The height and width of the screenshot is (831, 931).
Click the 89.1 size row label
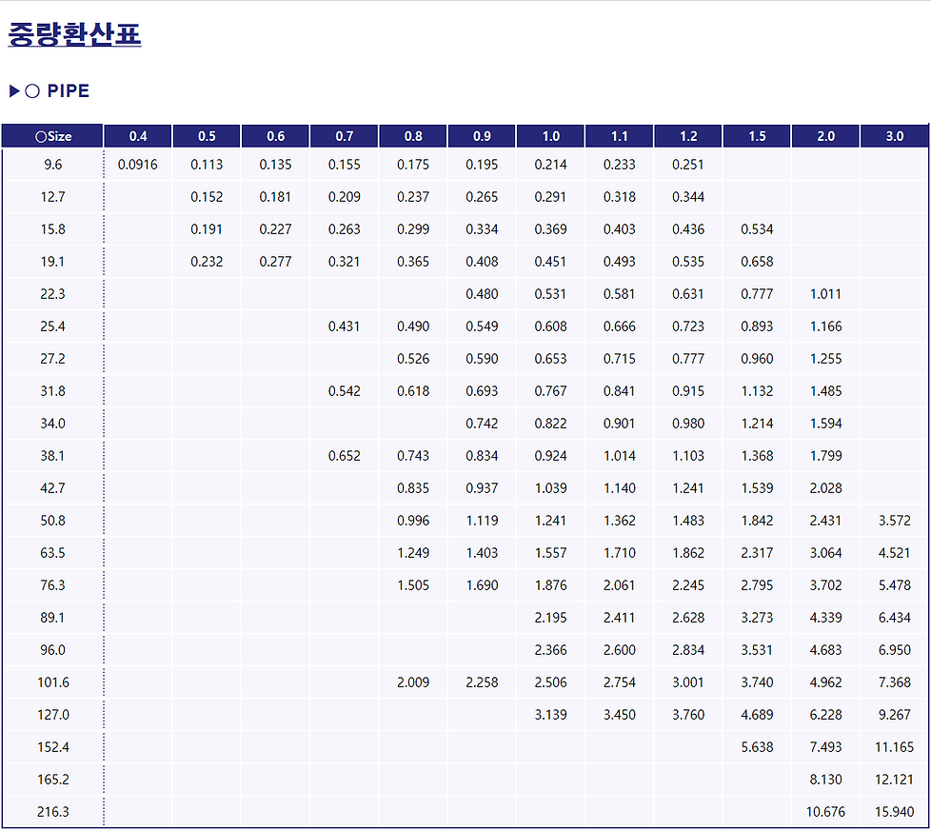tap(53, 618)
